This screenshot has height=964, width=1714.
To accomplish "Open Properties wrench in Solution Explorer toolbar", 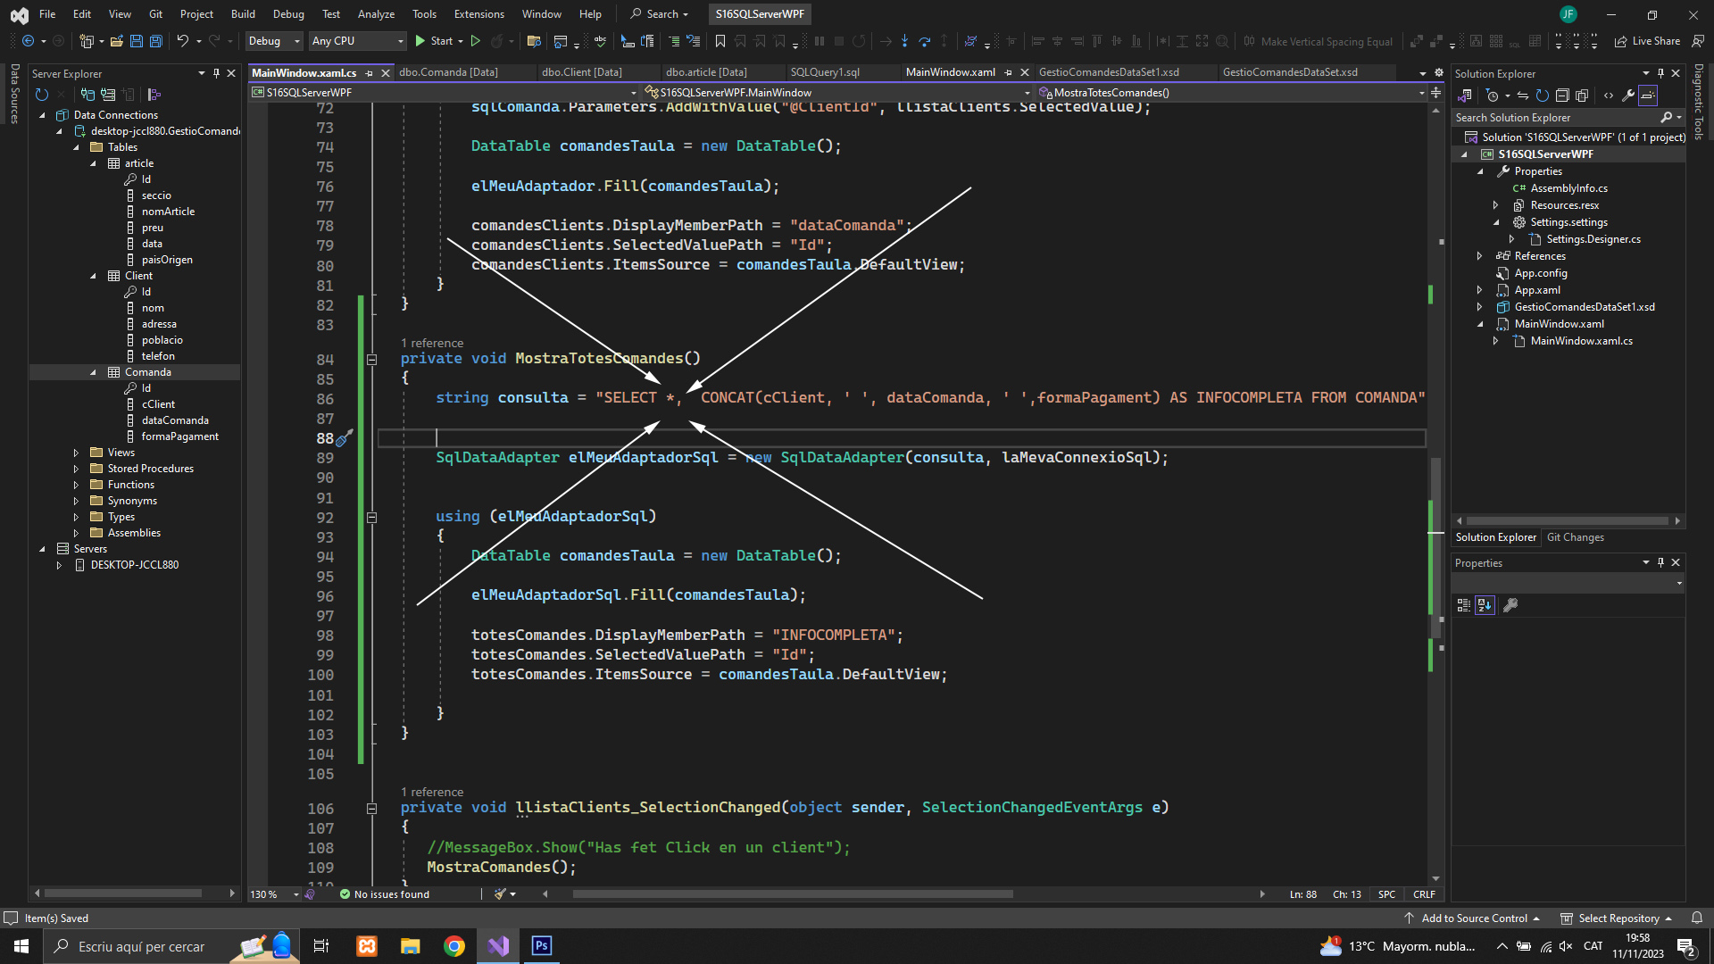I will [x=1627, y=96].
